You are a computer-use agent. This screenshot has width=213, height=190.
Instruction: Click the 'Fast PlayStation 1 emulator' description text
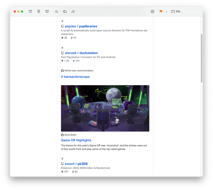tap(88, 57)
